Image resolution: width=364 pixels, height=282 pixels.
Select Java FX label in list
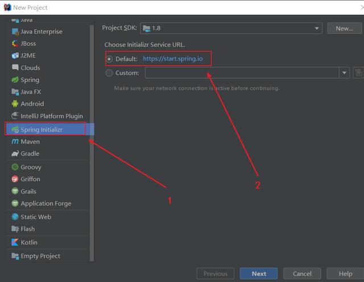click(31, 92)
